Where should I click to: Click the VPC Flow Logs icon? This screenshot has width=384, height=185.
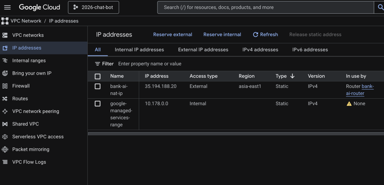coord(5,162)
